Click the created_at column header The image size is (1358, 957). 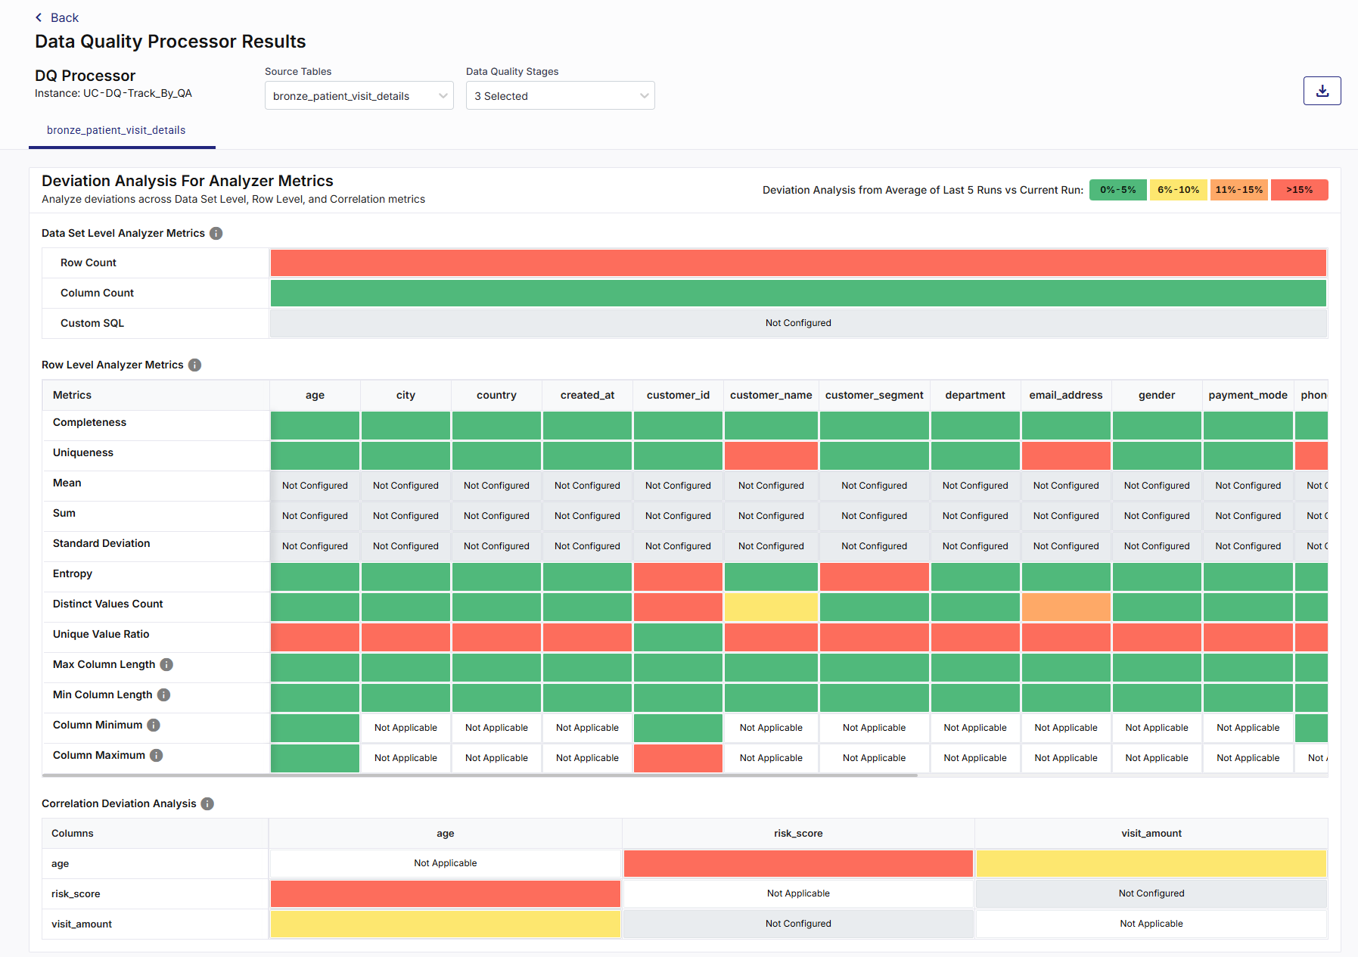click(587, 395)
